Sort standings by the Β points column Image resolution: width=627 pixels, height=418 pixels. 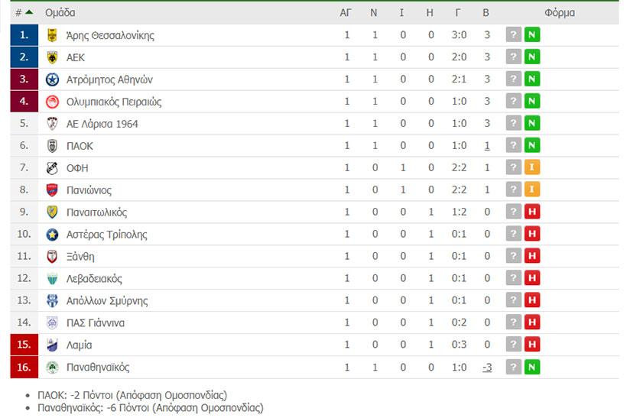tap(486, 13)
